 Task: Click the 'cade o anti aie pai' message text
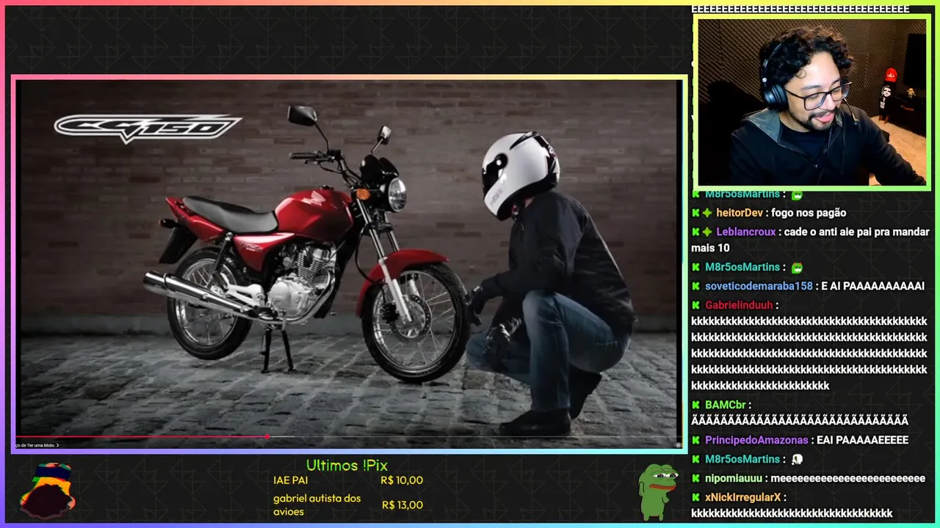point(810,240)
